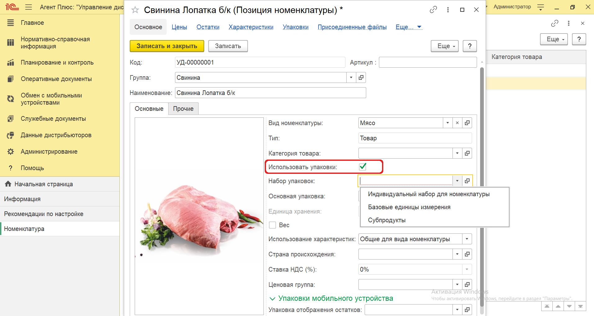Click the Записать button
The width and height of the screenshot is (594, 316).
[x=228, y=46]
